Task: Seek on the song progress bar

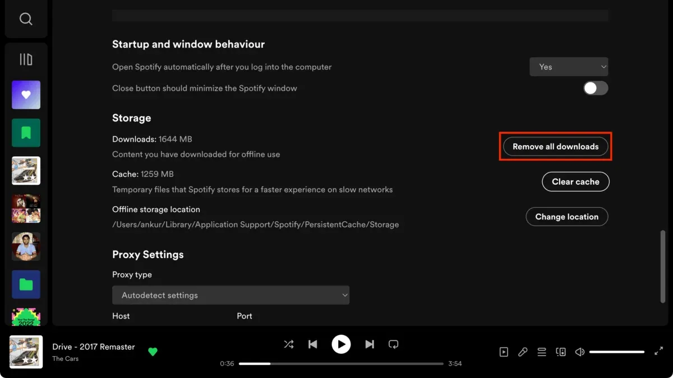Action: point(341,363)
